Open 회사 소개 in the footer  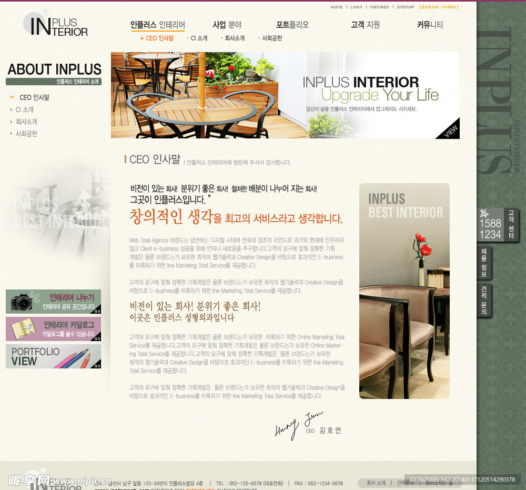(376, 483)
